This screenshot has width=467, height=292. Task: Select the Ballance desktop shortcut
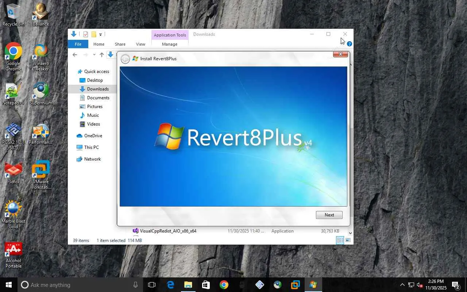pyautogui.click(x=41, y=15)
